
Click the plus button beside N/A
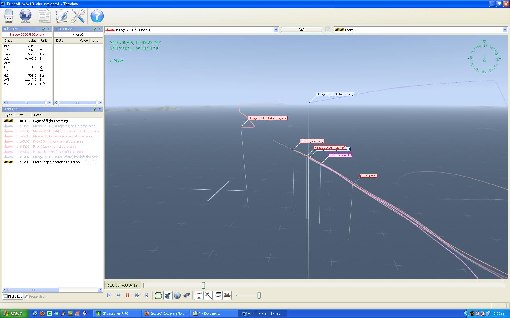point(328,30)
